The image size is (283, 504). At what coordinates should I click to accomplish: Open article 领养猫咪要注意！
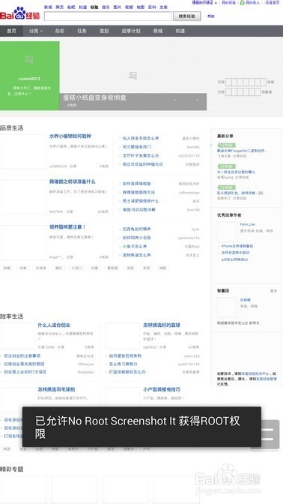(x=67, y=227)
